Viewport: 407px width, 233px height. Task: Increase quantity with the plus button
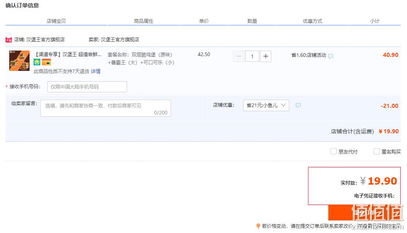coord(266,56)
